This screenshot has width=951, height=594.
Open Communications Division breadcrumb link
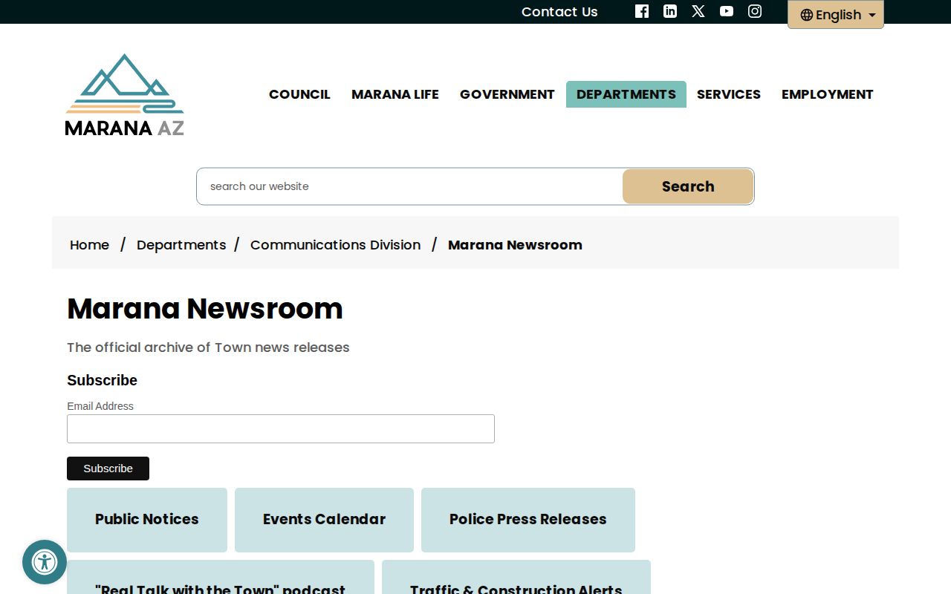[x=335, y=245]
